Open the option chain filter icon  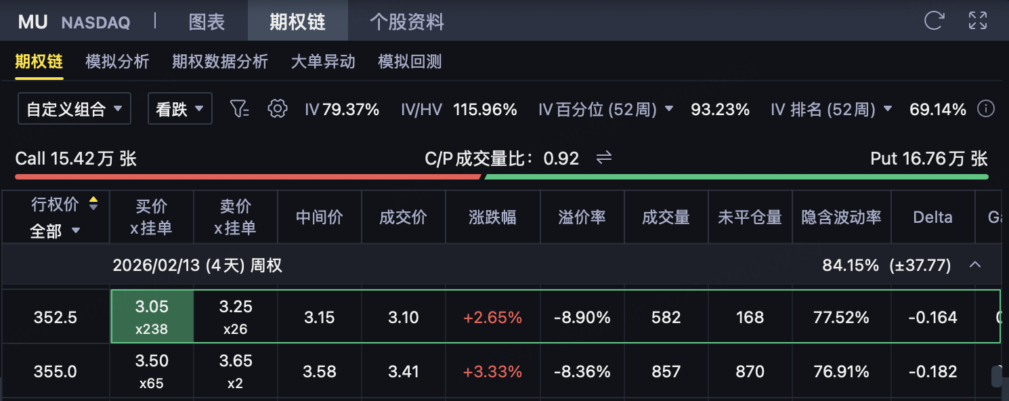tap(240, 108)
